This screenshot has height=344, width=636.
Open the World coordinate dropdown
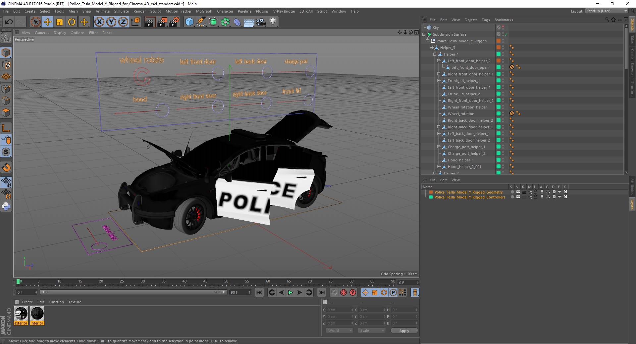pos(340,330)
